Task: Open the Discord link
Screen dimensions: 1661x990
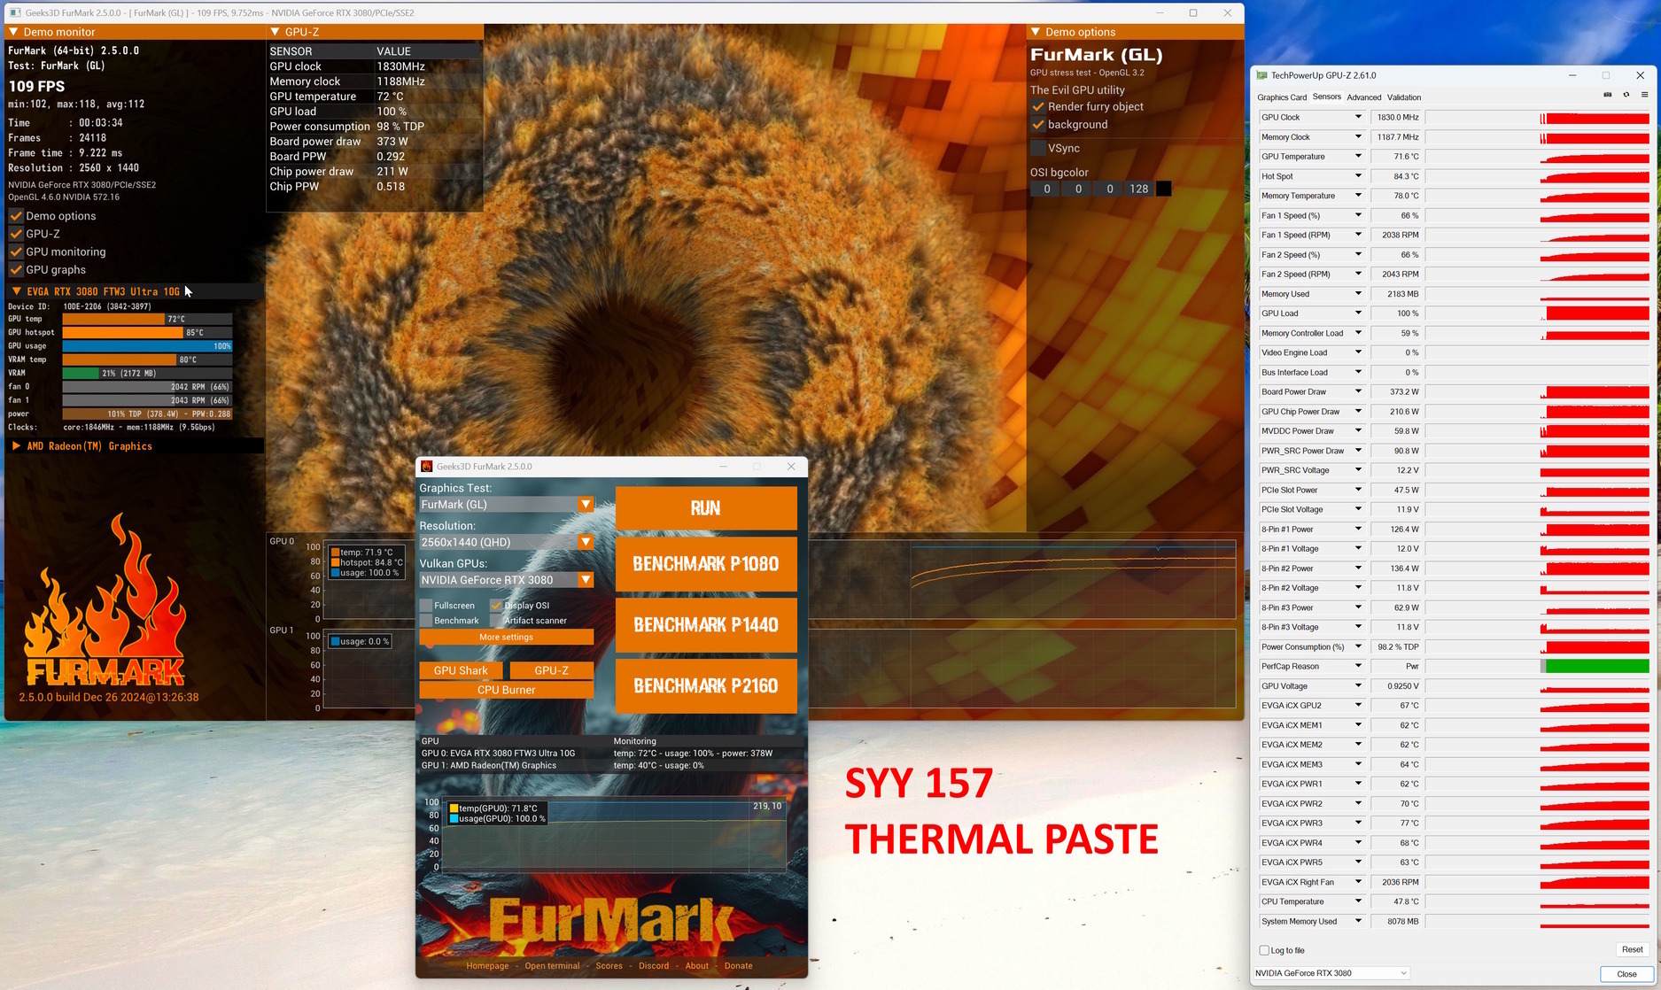Action: [654, 966]
